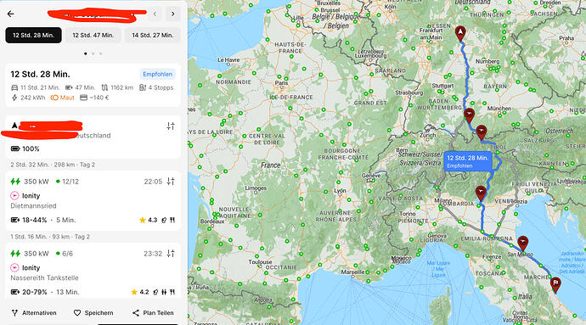Click the 4.3 star rating
The height and width of the screenshot is (325, 586).
pos(148,220)
